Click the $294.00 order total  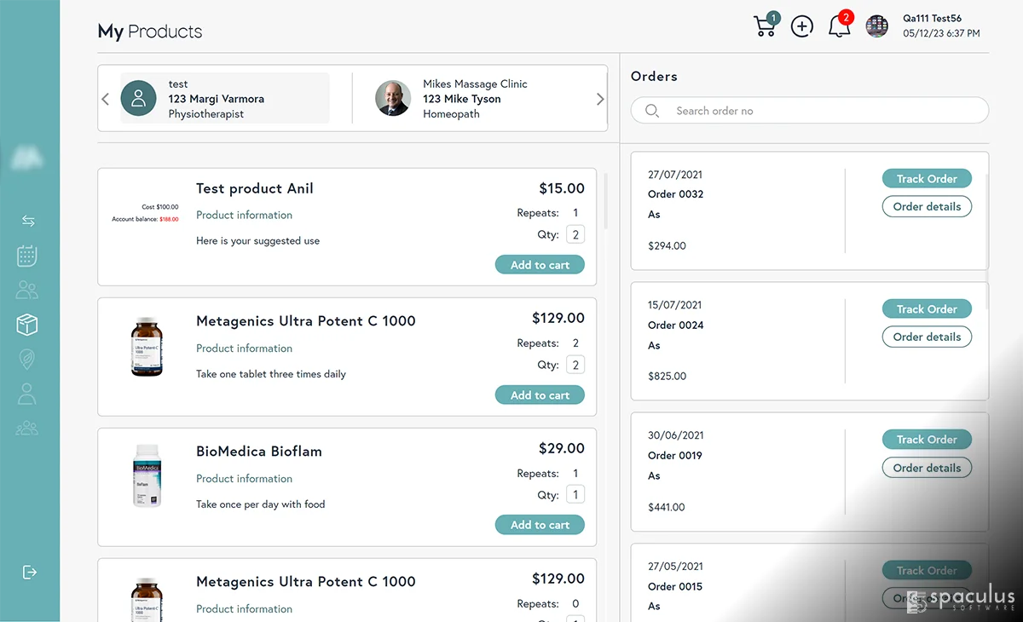click(667, 245)
